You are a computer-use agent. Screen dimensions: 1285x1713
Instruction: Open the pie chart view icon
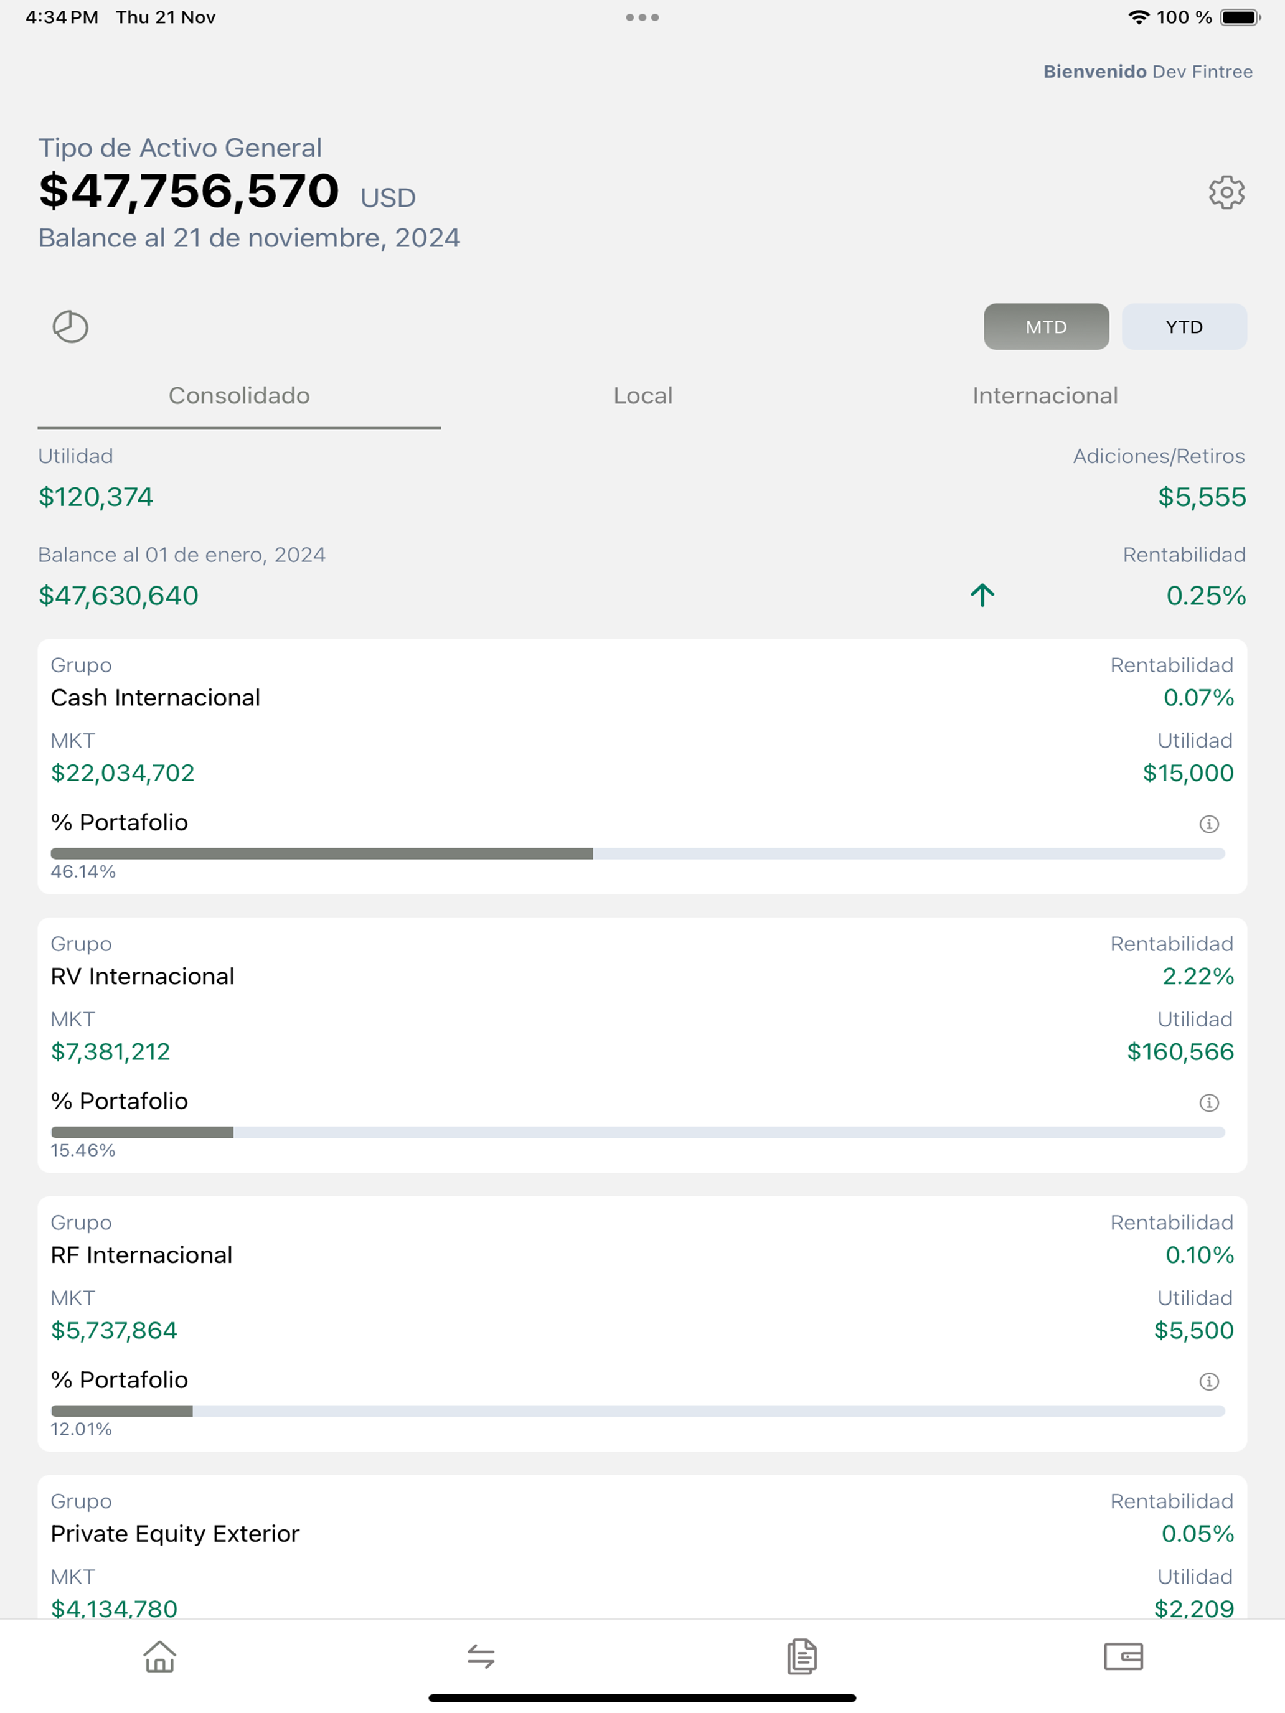pos(70,326)
